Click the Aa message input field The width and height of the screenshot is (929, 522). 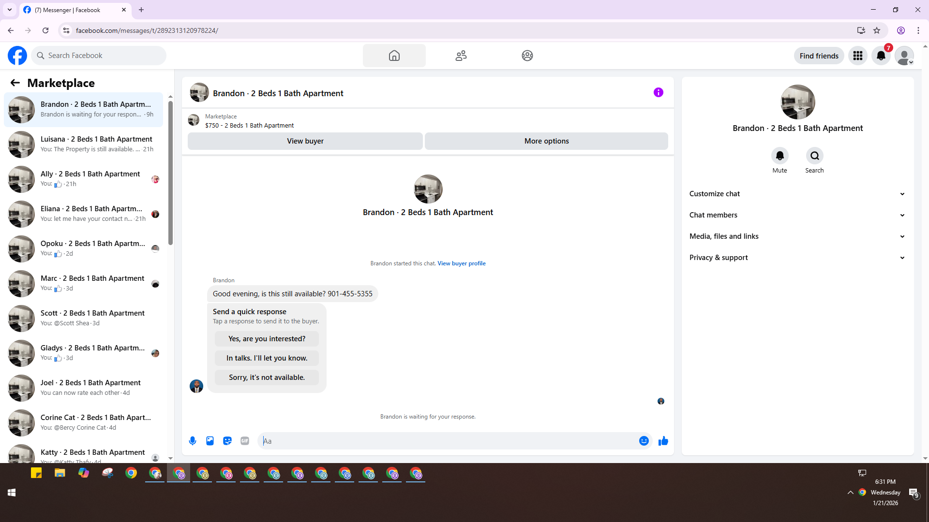448,441
